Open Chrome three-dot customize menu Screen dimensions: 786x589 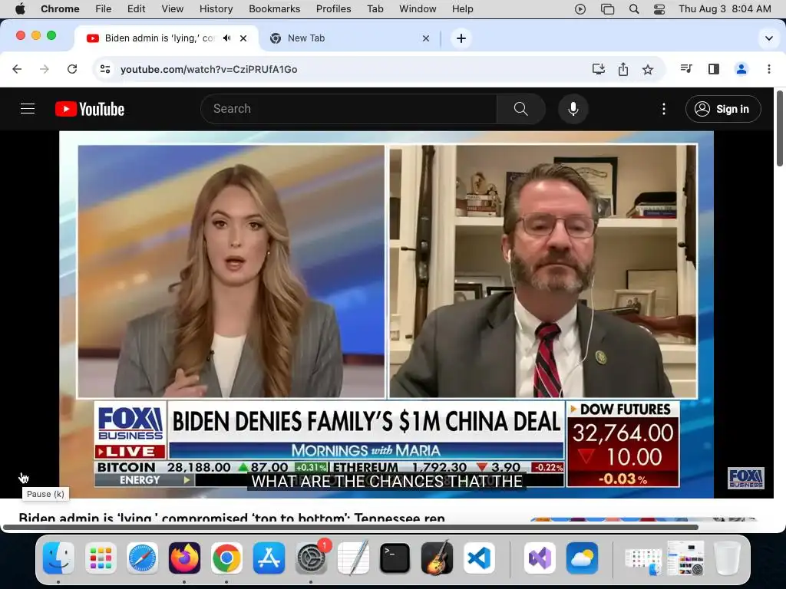pyautogui.click(x=769, y=69)
